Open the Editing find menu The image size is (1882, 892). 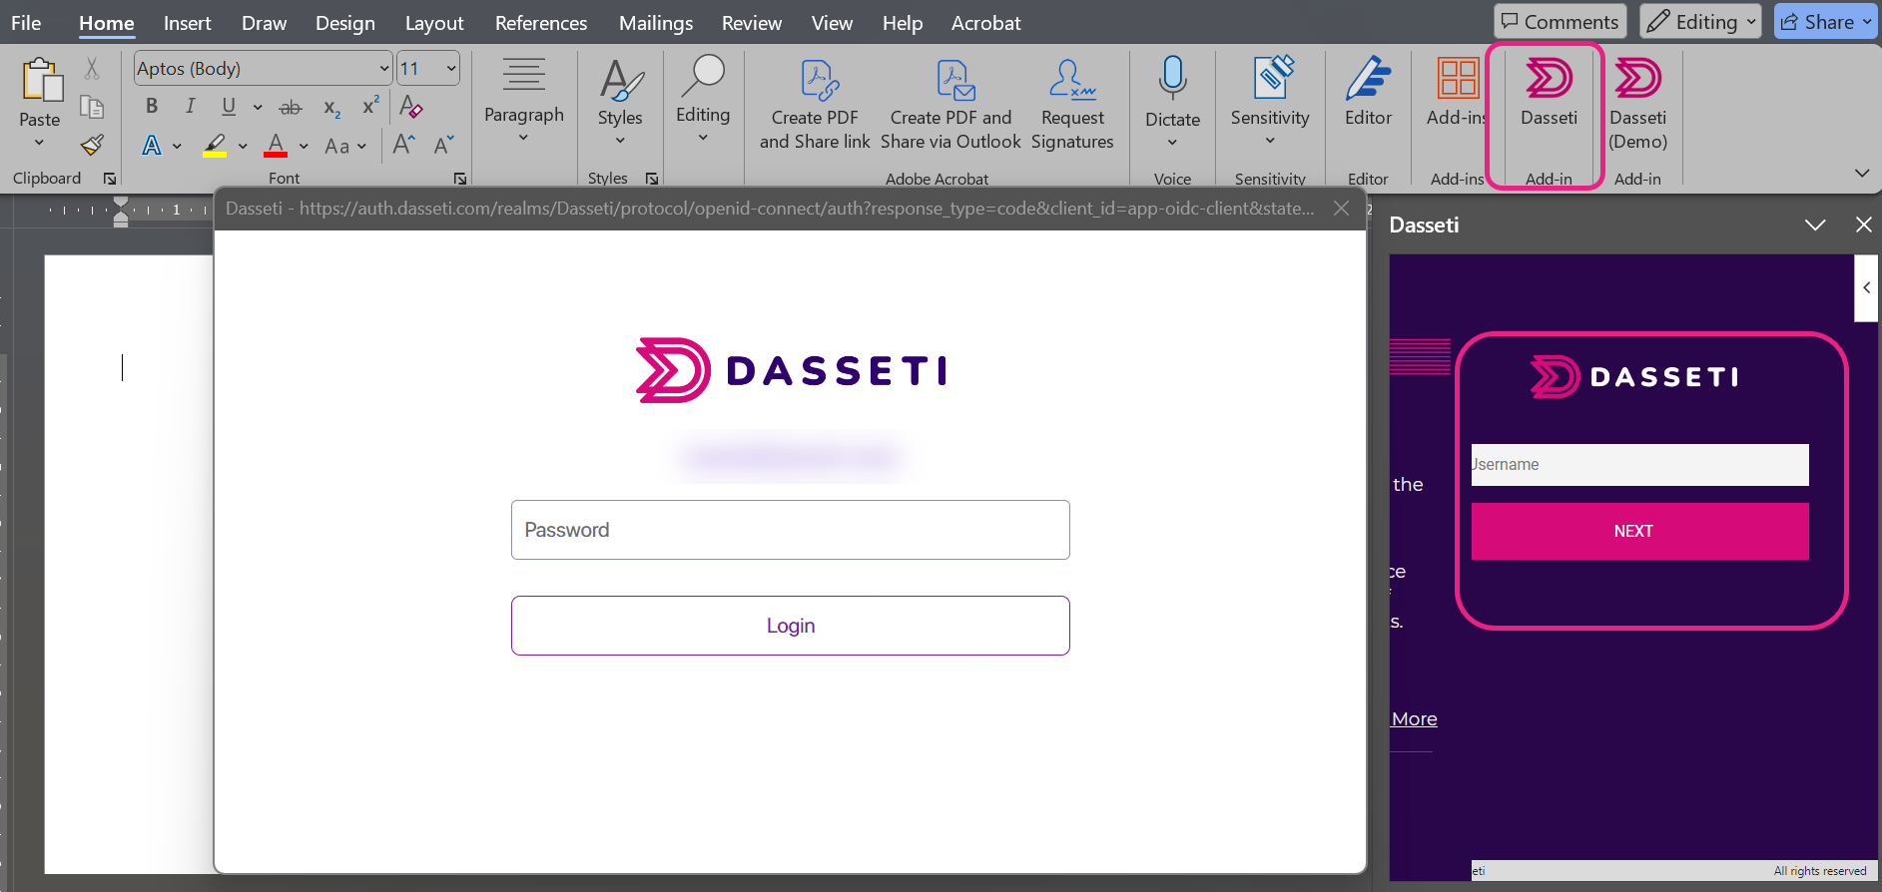click(703, 100)
